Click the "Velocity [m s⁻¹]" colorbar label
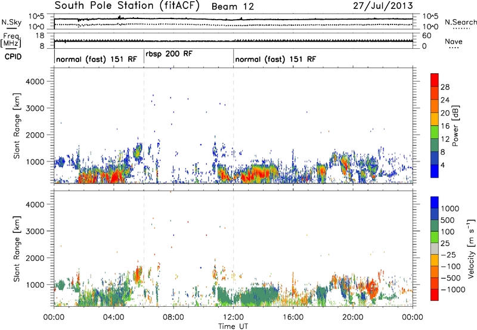 point(471,248)
